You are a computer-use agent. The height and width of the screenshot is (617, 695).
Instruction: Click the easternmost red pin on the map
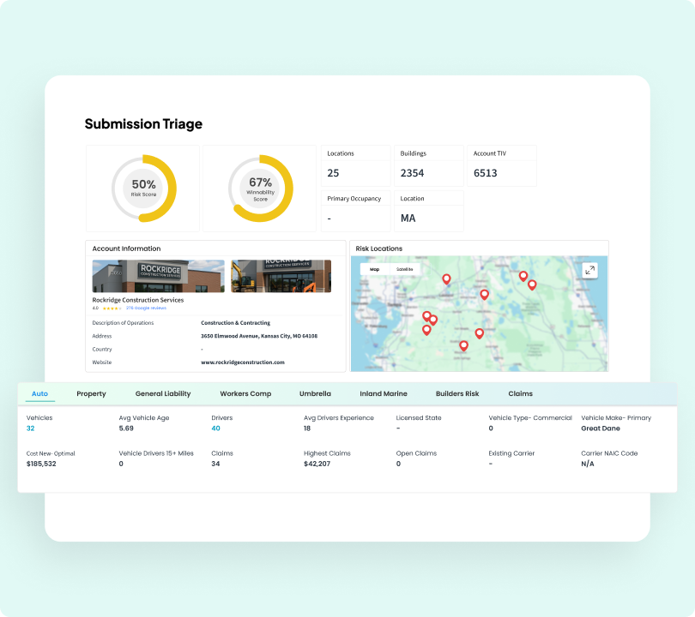pyautogui.click(x=532, y=285)
